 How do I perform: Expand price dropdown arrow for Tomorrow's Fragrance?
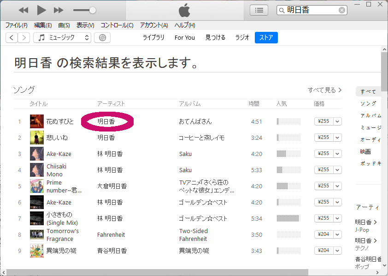(337, 234)
